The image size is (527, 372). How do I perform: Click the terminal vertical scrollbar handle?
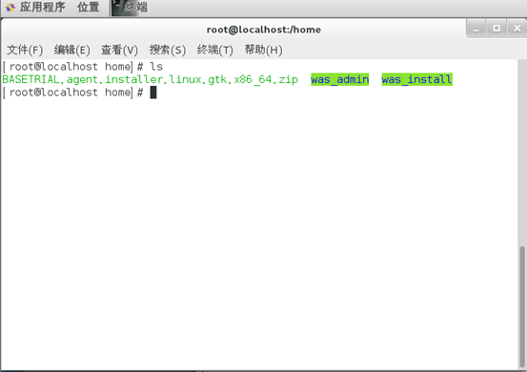pyautogui.click(x=522, y=307)
